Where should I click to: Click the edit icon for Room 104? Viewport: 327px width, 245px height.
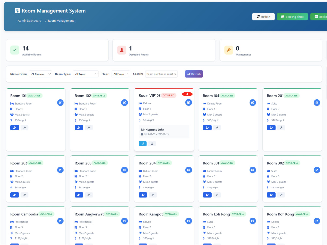point(252,103)
